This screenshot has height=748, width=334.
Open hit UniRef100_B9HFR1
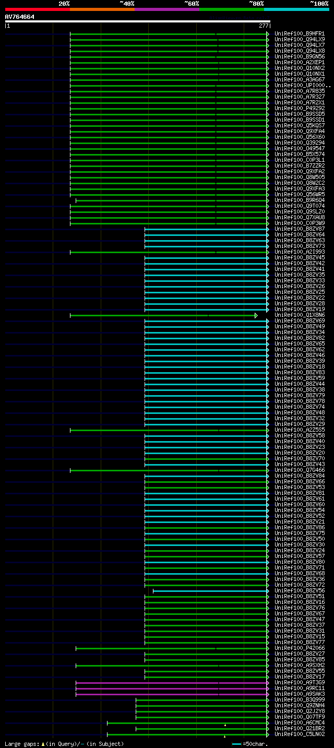point(300,34)
